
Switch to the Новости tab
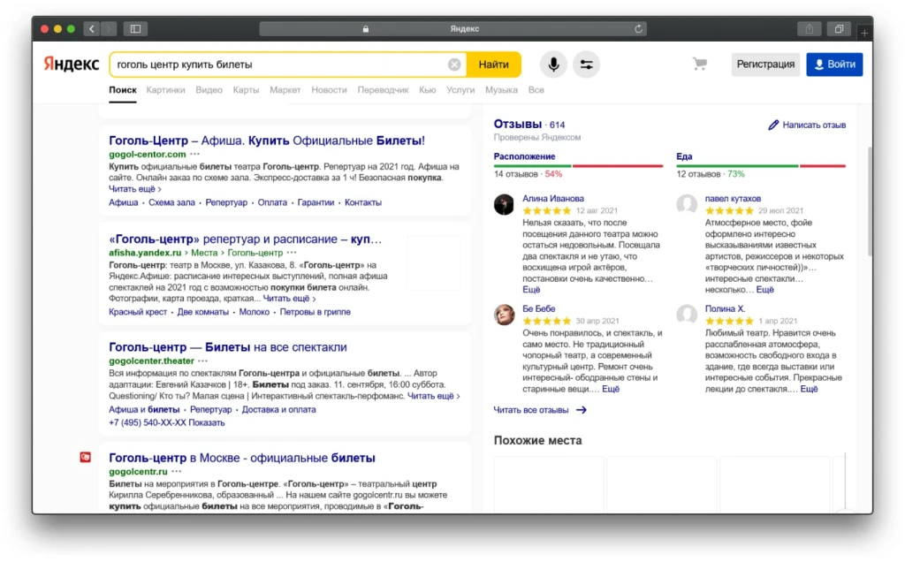329,90
